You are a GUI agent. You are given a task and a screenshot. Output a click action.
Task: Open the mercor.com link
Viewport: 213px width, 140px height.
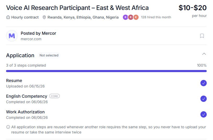(x=31, y=39)
